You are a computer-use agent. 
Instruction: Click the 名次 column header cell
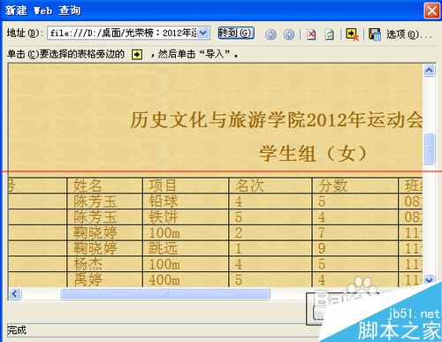[271, 186]
